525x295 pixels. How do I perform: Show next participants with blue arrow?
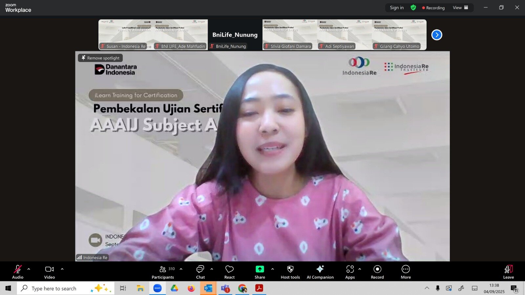point(437,35)
